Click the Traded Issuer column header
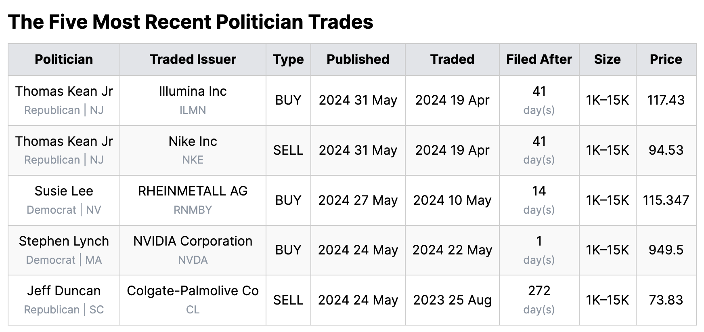Image resolution: width=704 pixels, height=332 pixels. pos(193,59)
